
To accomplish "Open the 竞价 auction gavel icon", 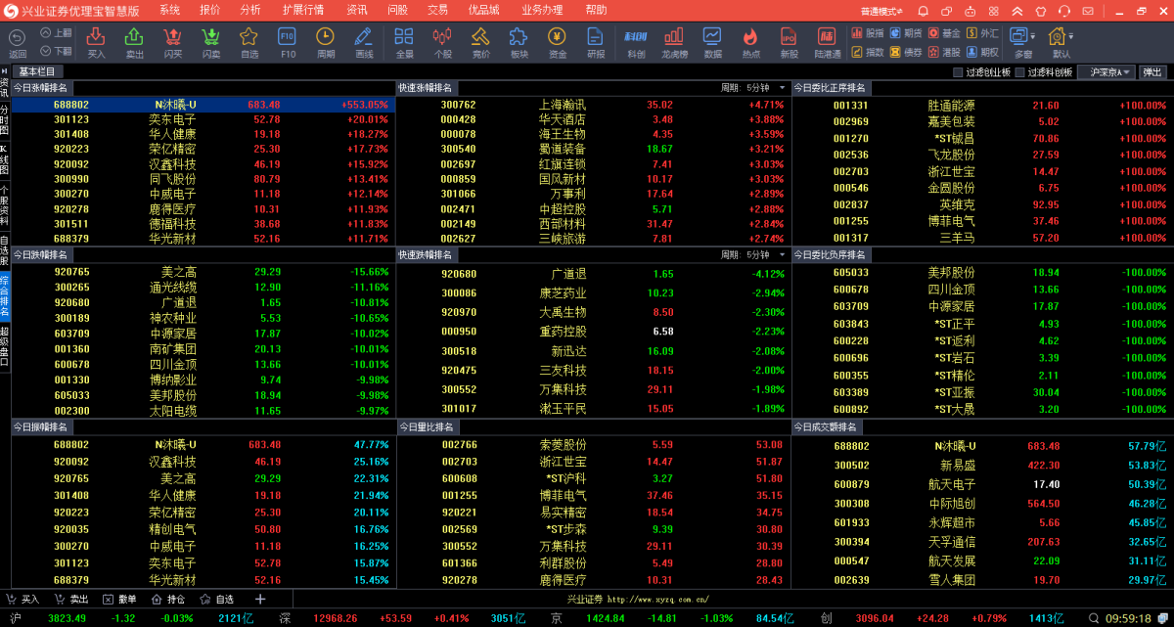I will pyautogui.click(x=480, y=40).
